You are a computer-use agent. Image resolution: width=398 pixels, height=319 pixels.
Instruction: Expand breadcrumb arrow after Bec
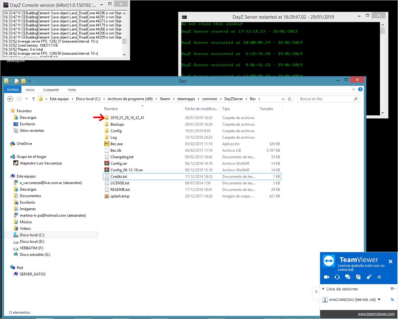[x=260, y=99]
